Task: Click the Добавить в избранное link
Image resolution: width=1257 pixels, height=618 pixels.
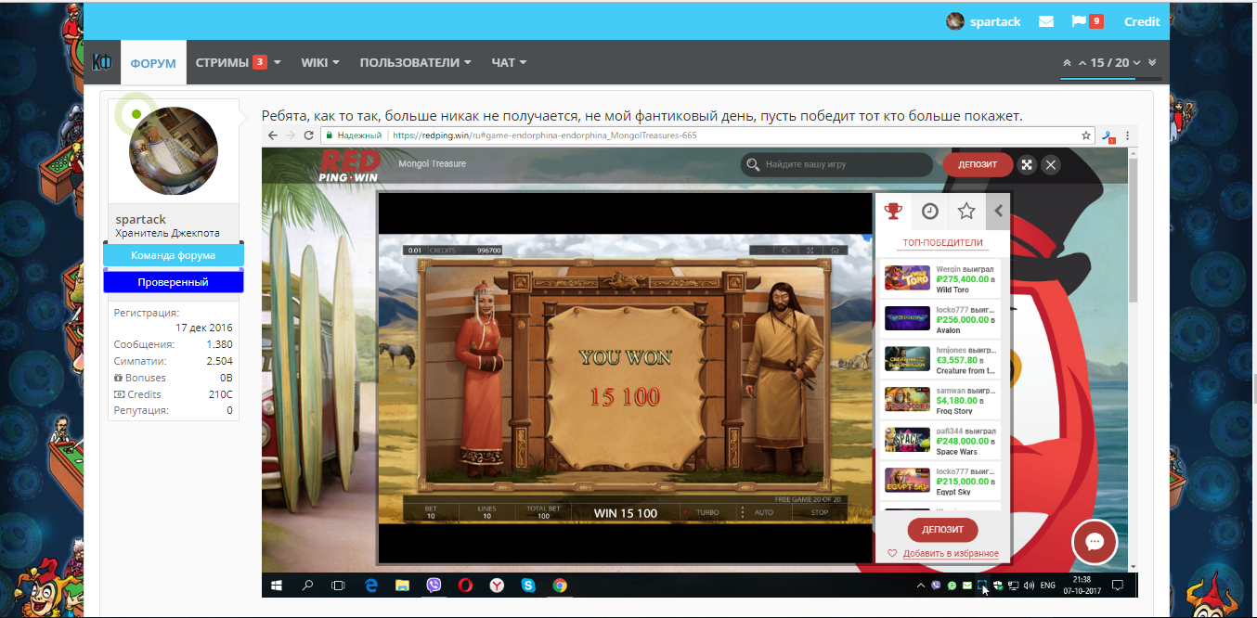Action: [943, 554]
